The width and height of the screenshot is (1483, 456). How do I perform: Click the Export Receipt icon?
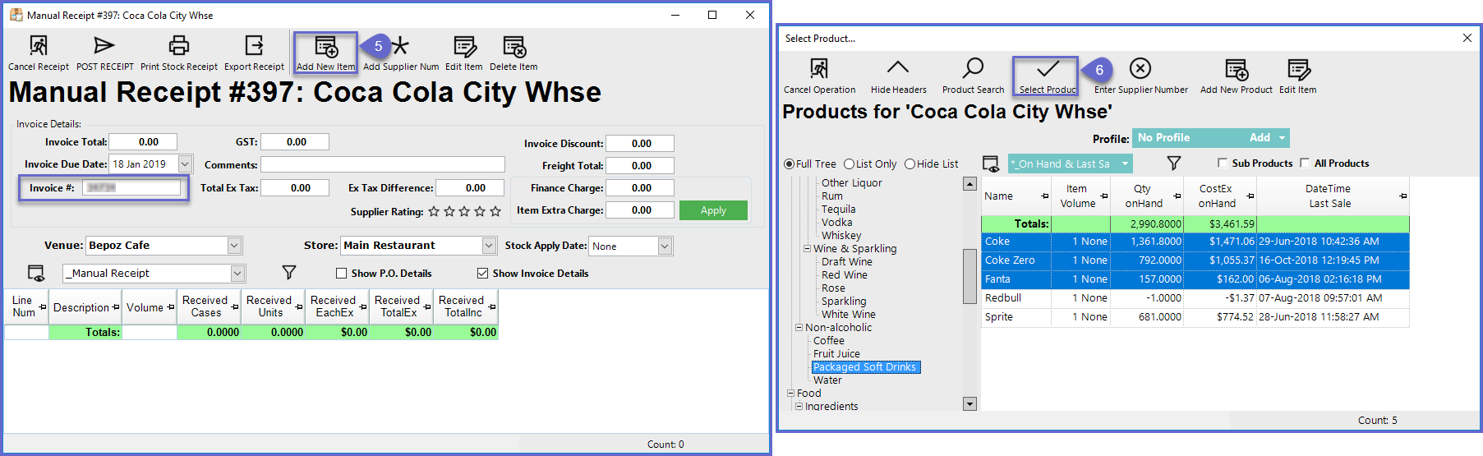click(x=254, y=46)
